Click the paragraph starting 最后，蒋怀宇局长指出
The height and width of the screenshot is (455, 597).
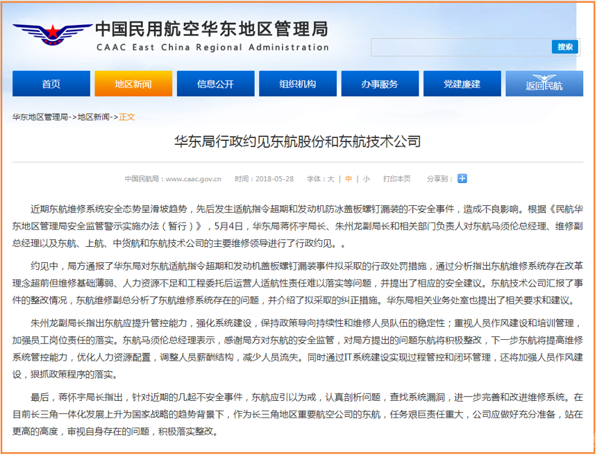(x=298, y=414)
